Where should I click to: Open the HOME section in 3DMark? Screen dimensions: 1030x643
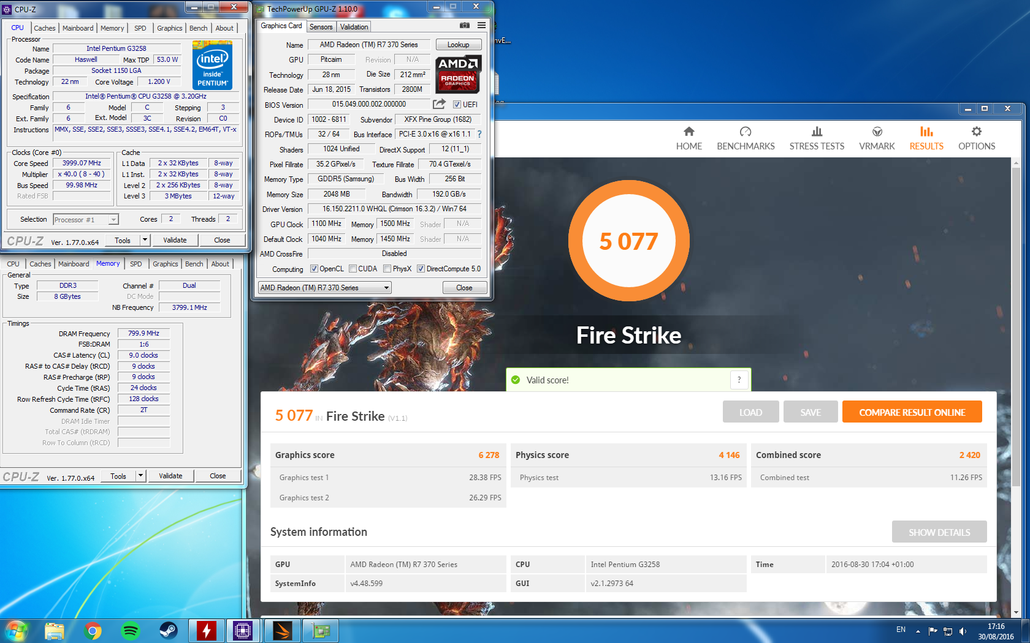click(689, 138)
